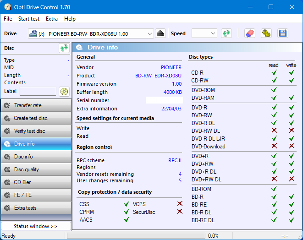303x240 pixels.
Task: Open the Drive selection dropdown
Action: click(91, 33)
